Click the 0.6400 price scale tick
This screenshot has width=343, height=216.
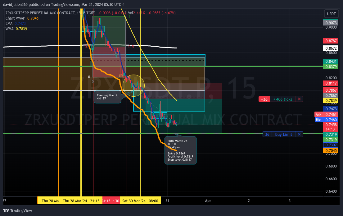(331, 191)
